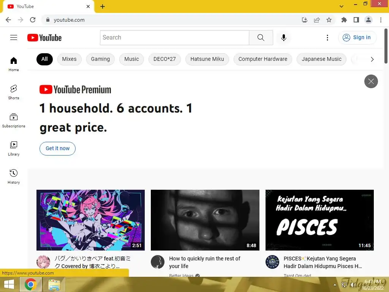Click into the Search input field
Image resolution: width=389 pixels, height=292 pixels.
174,38
